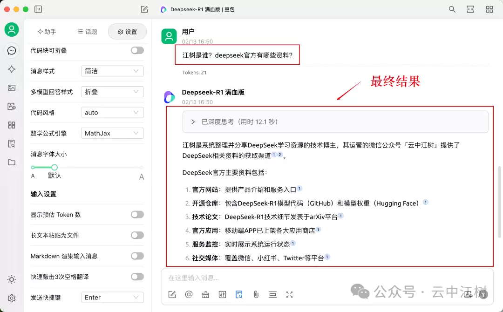Open the agents star icon in the sidebar
This screenshot has height=312, width=503.
[12, 69]
